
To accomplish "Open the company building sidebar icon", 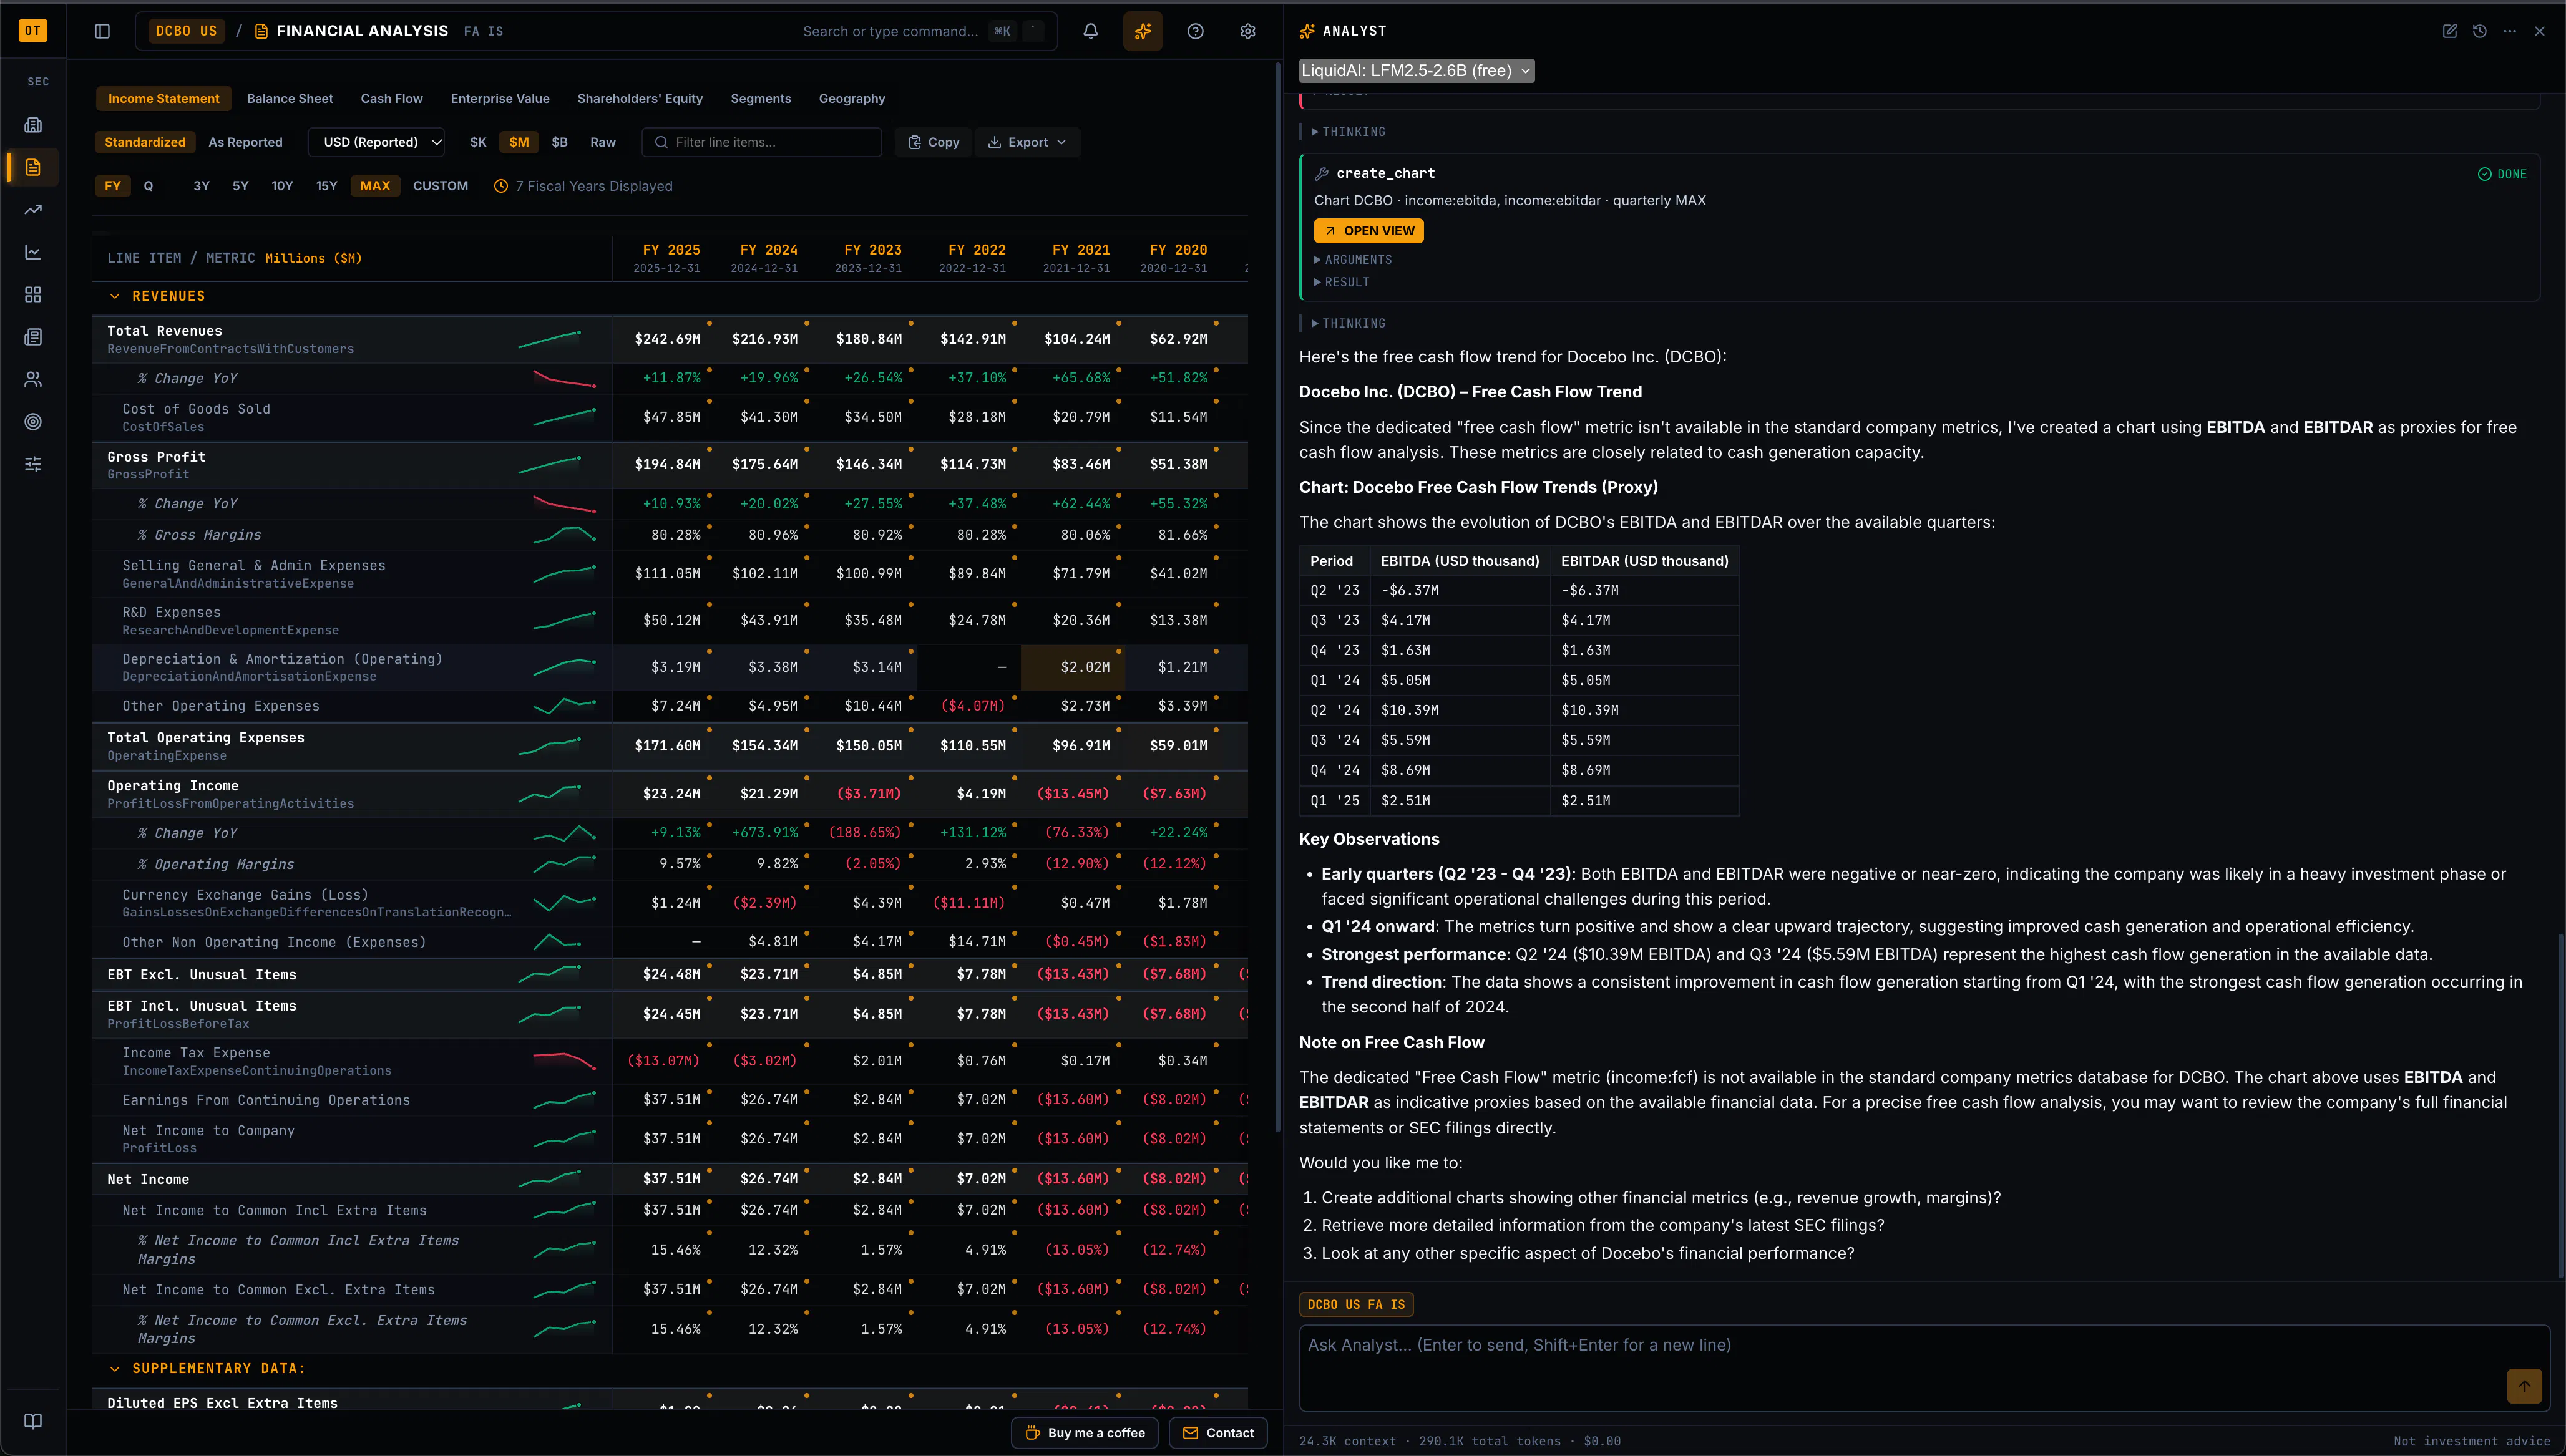I will [x=33, y=125].
